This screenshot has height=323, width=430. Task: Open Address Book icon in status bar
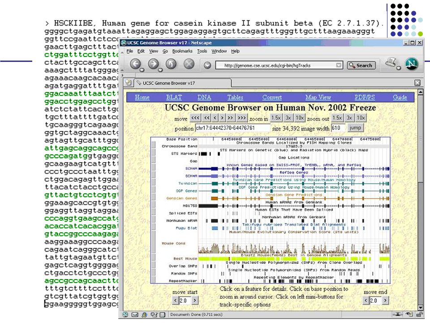point(162,315)
